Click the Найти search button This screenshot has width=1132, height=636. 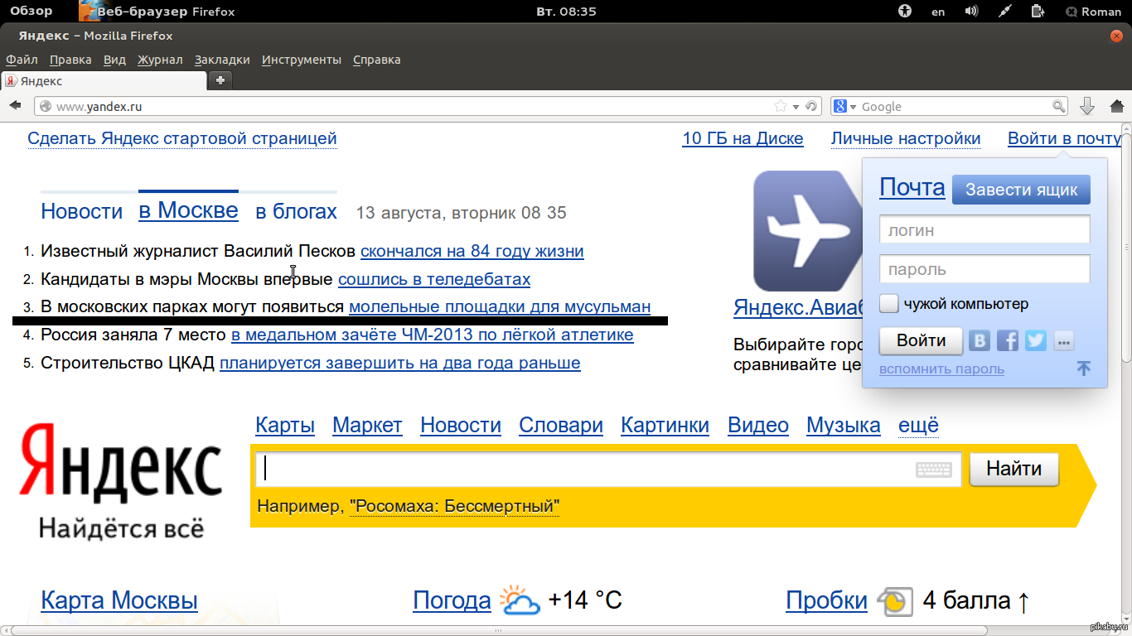tap(1014, 469)
